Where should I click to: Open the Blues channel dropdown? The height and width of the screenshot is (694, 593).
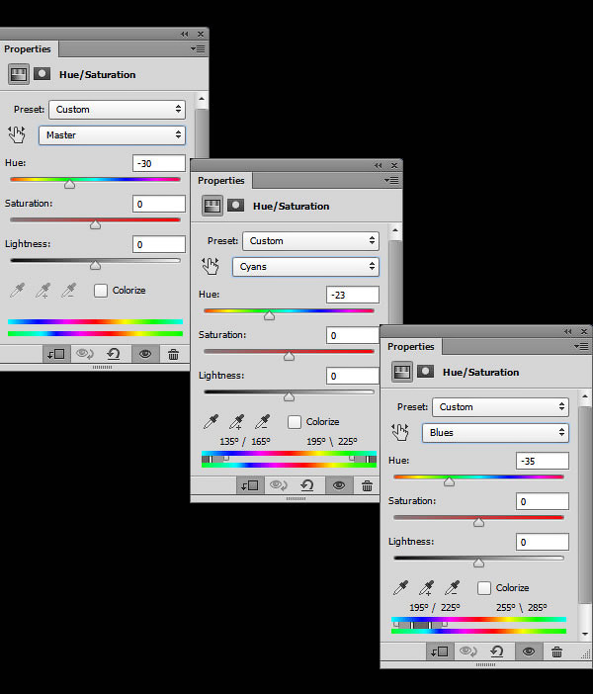pos(495,432)
